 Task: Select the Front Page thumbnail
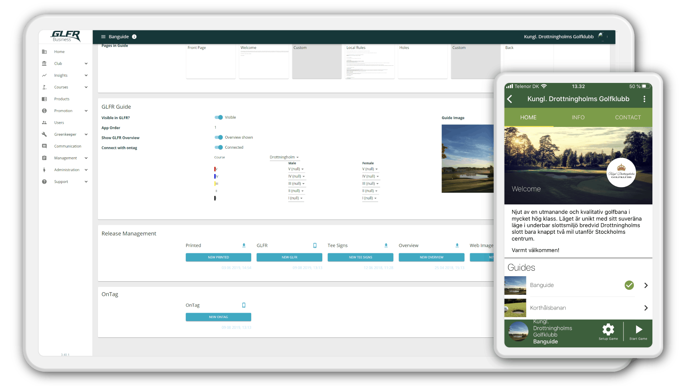211,61
